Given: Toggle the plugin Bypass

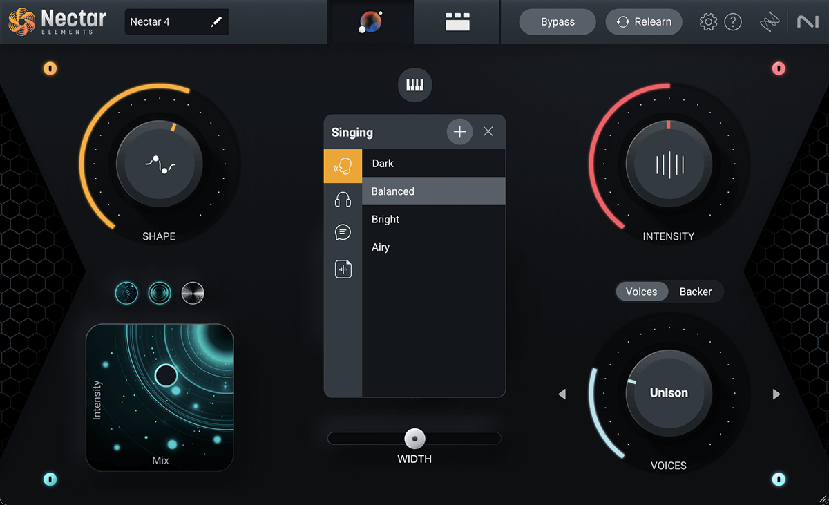Looking at the screenshot, I should tap(557, 21).
